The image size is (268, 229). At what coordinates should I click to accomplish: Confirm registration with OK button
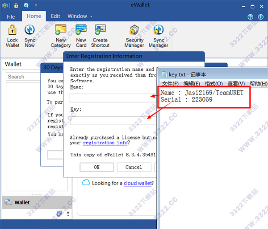(97, 167)
